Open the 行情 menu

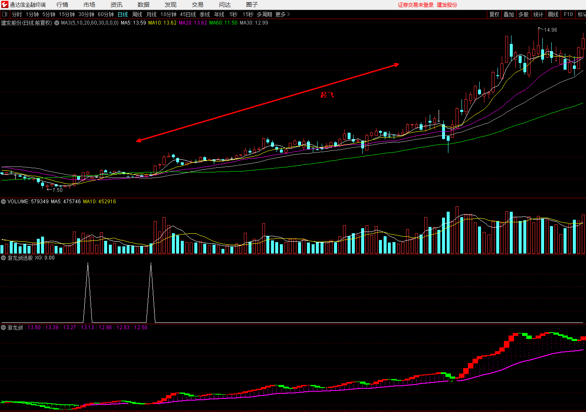click(x=62, y=5)
